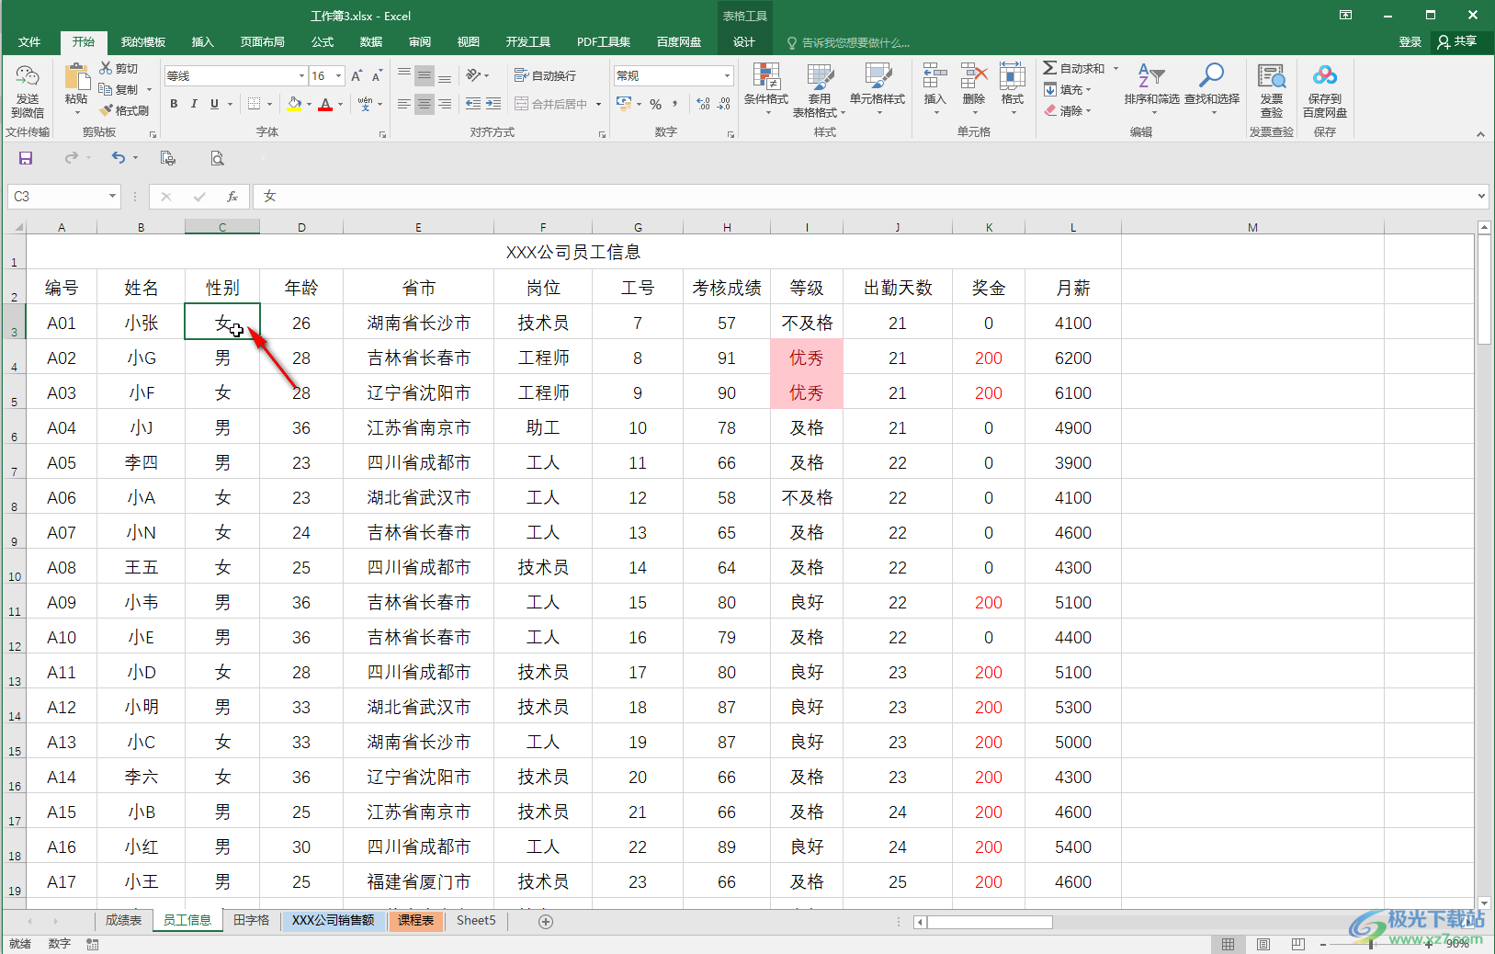
Task: Open text orientation tool
Action: tap(475, 76)
